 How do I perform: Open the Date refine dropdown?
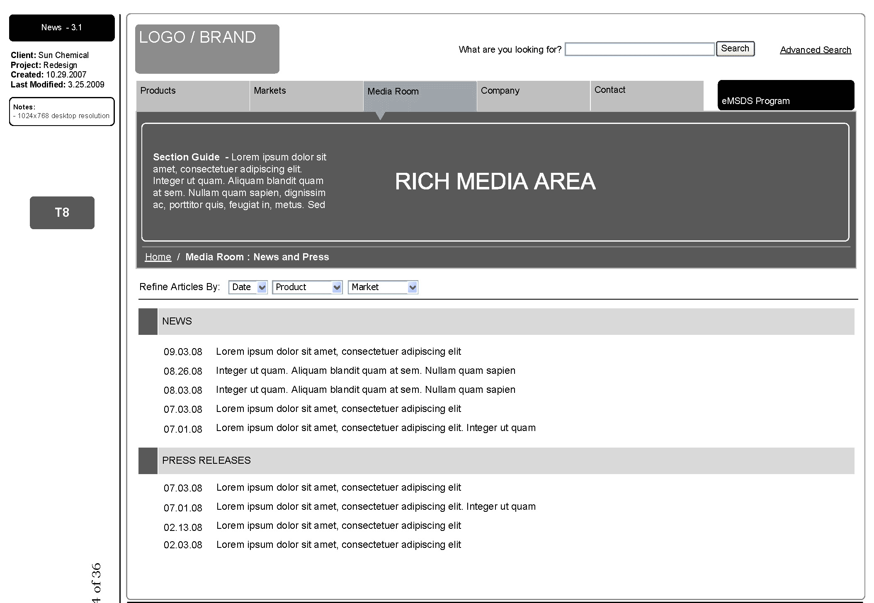248,287
